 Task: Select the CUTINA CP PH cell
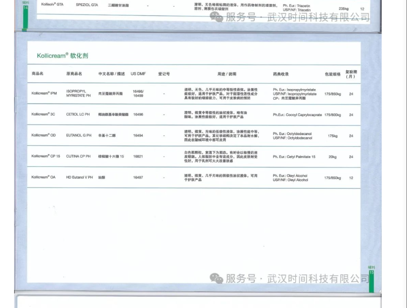click(78, 156)
